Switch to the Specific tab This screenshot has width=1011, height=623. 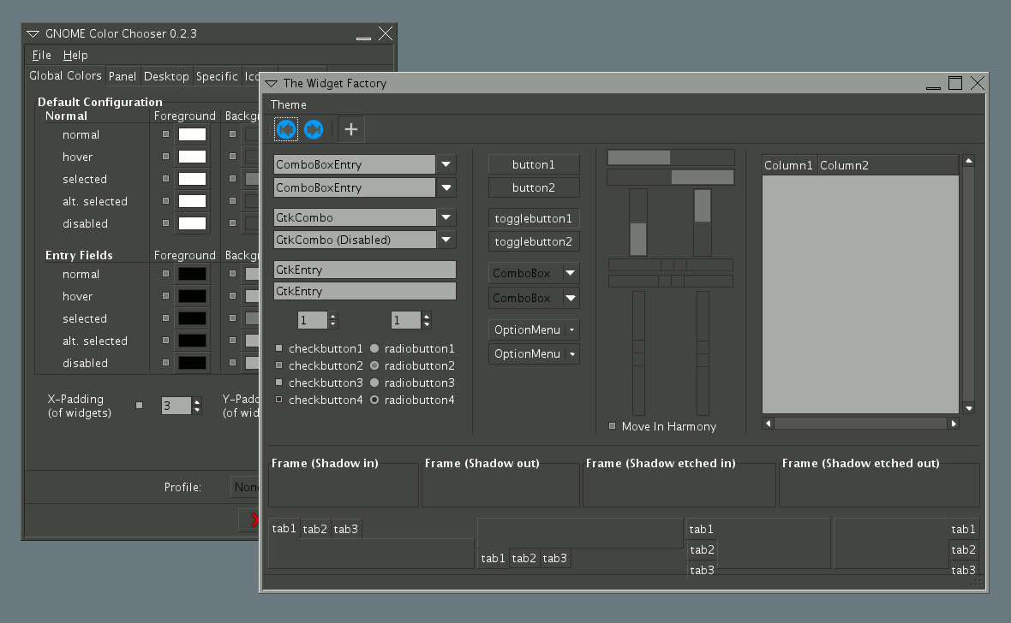[x=218, y=76]
